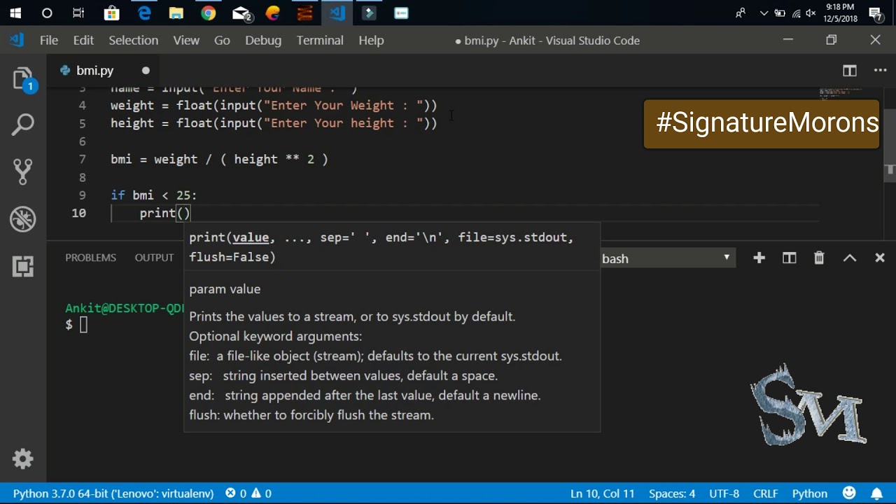Select Python interpreter 3.7.0 in status bar
Image resolution: width=896 pixels, height=504 pixels.
point(113,493)
